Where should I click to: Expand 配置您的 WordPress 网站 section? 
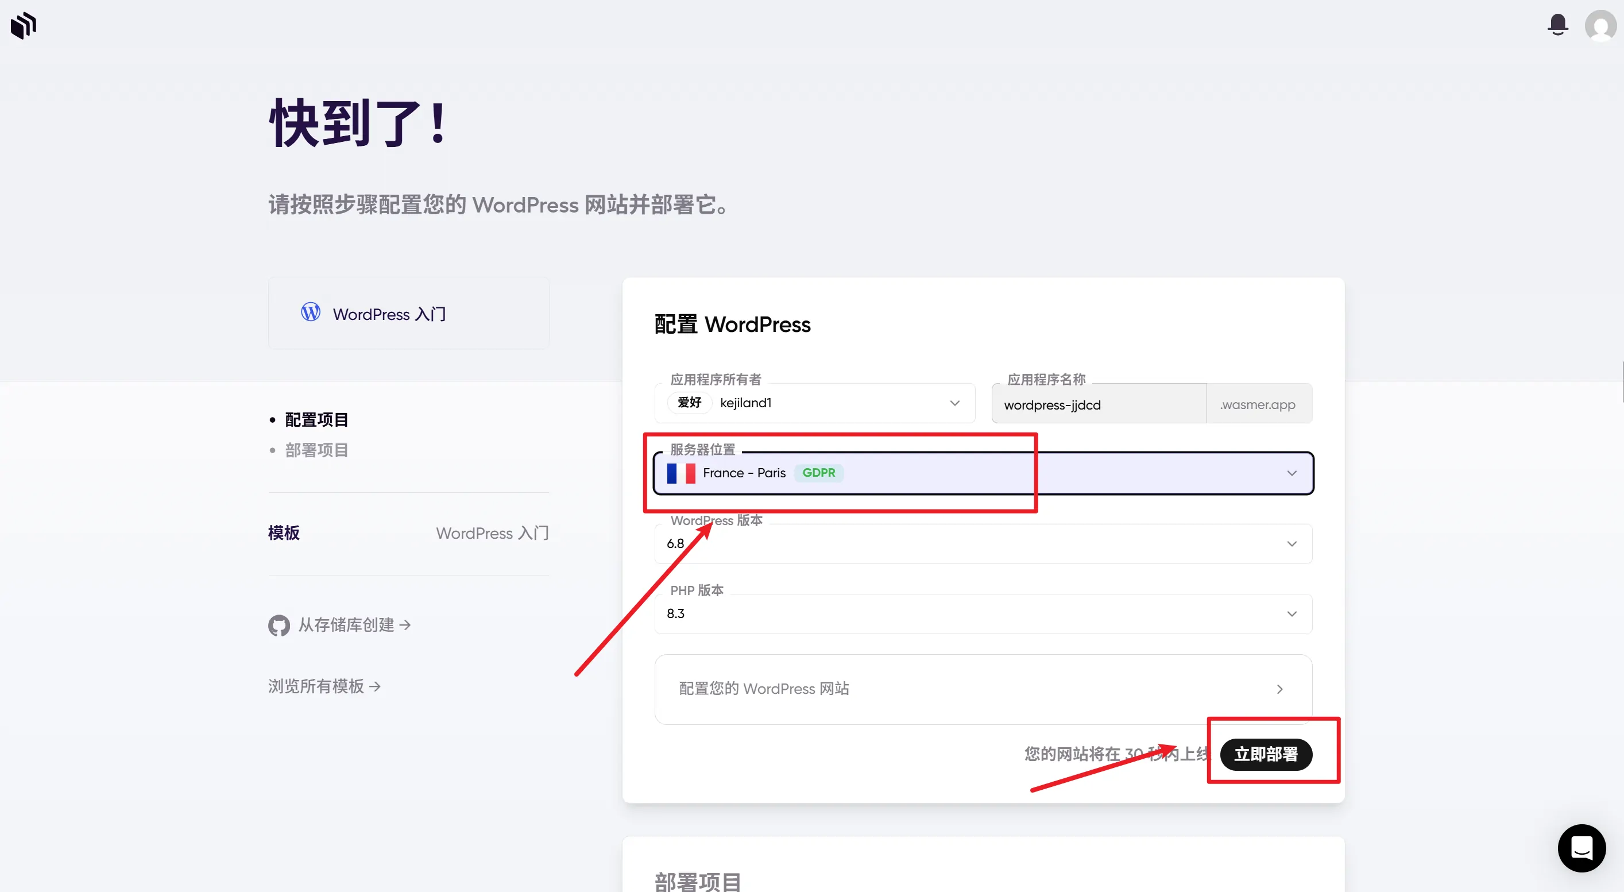click(984, 689)
